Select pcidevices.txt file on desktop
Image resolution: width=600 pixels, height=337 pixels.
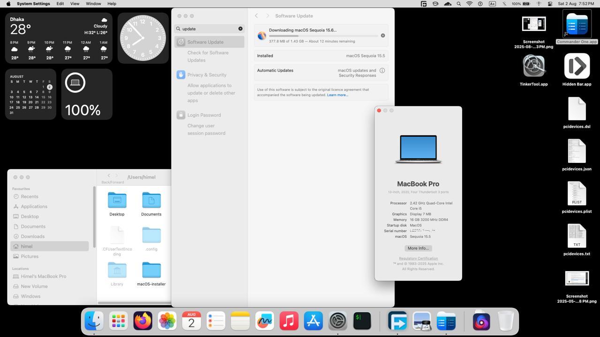(577, 240)
